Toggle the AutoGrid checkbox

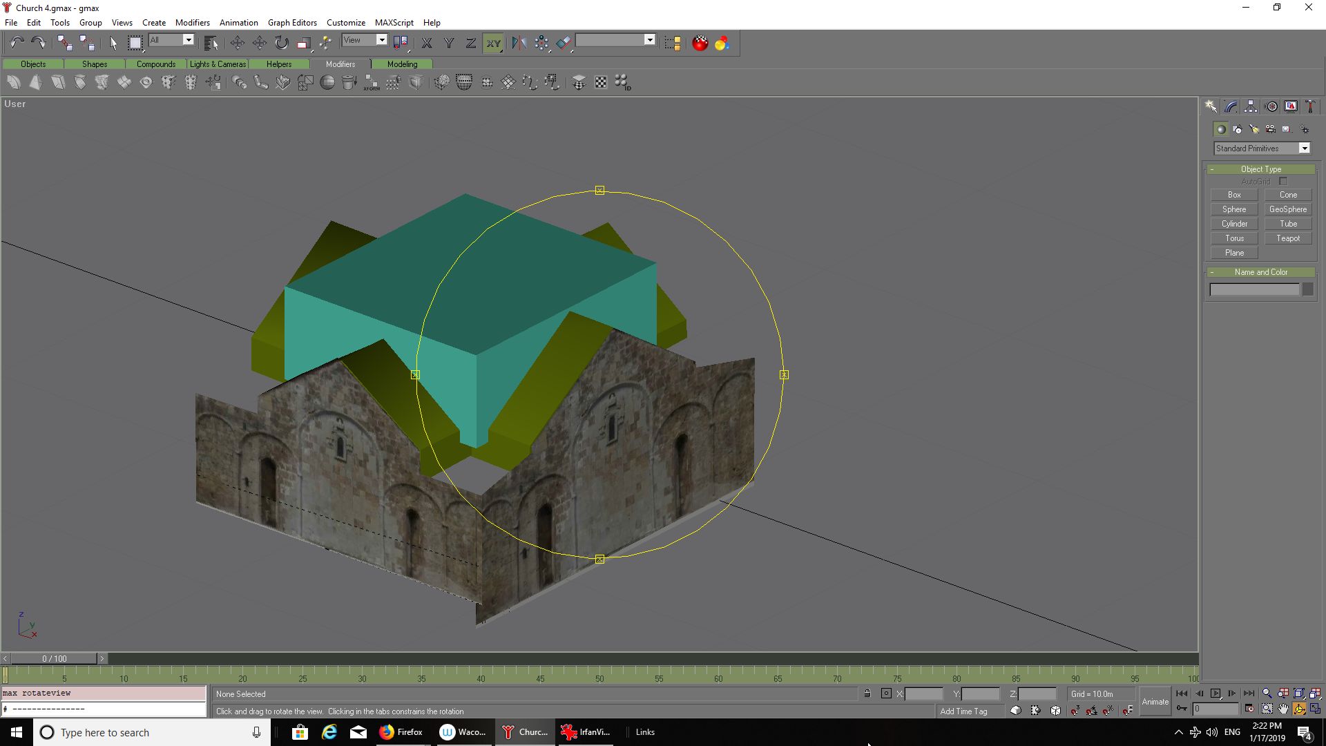[1283, 182]
